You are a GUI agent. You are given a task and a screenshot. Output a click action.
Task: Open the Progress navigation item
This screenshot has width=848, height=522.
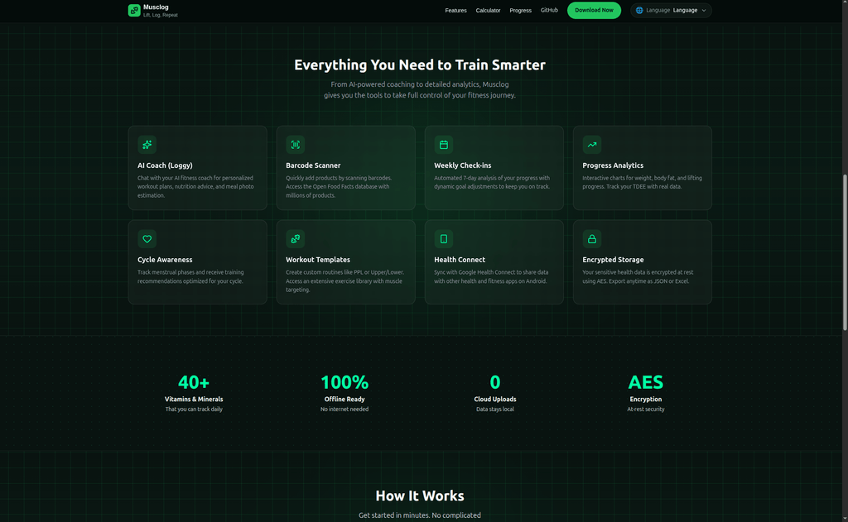[x=520, y=10]
